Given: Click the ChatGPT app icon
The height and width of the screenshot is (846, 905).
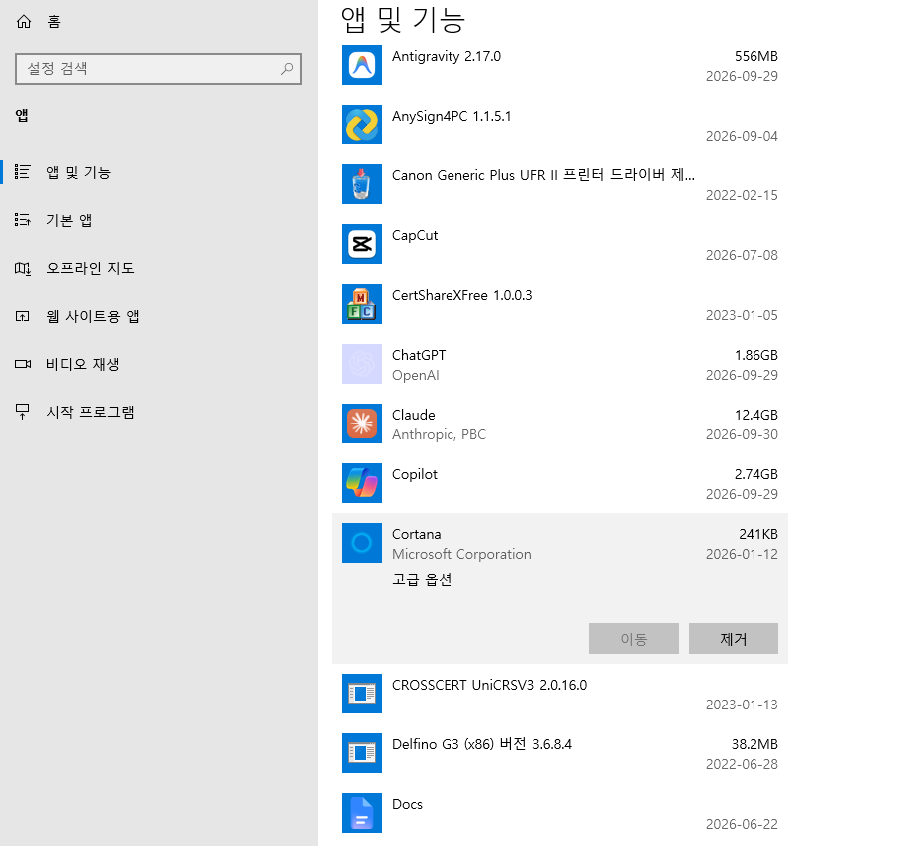Looking at the screenshot, I should 362,364.
